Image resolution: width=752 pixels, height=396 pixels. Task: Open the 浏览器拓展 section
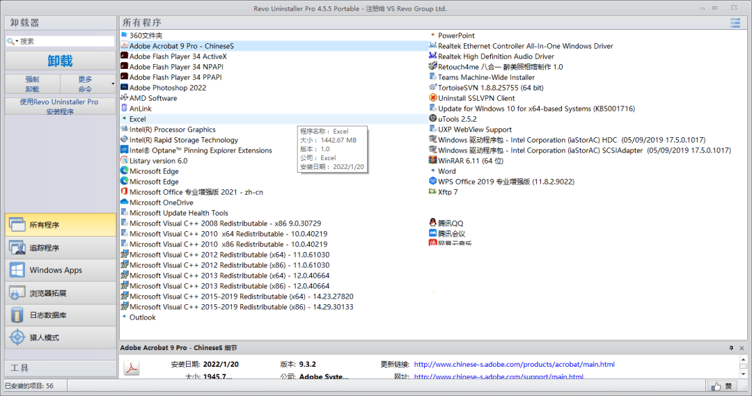[61, 293]
